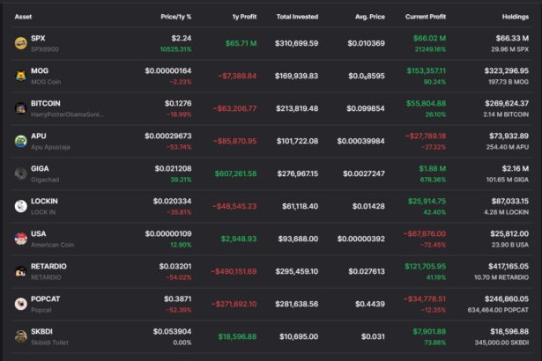Sort table by Asset column header

[22, 16]
